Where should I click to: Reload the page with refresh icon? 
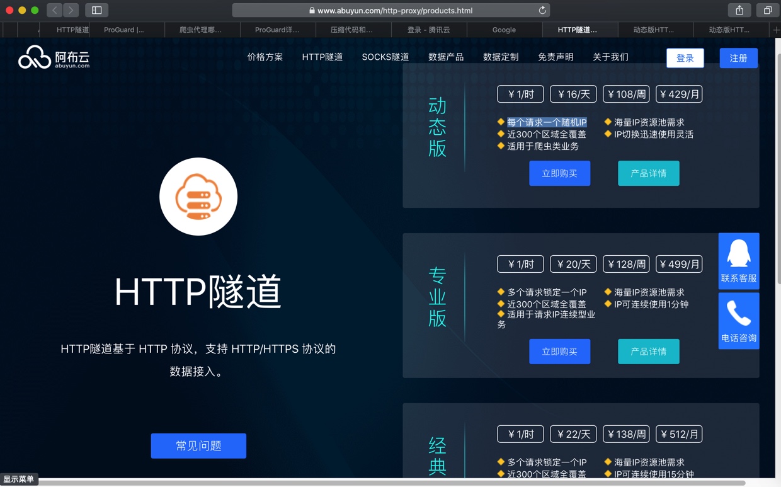(x=542, y=10)
